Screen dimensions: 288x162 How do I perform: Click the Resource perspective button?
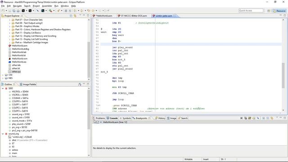pos(279,11)
